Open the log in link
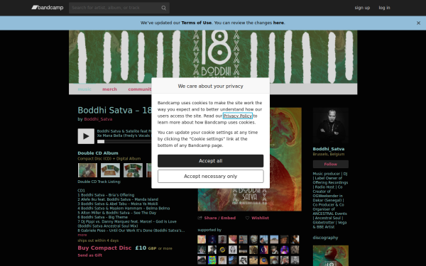This screenshot has width=426, height=266. pos(384,8)
